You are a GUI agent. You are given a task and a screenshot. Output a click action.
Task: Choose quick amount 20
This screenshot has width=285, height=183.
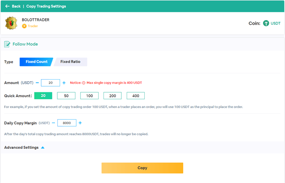43,96
